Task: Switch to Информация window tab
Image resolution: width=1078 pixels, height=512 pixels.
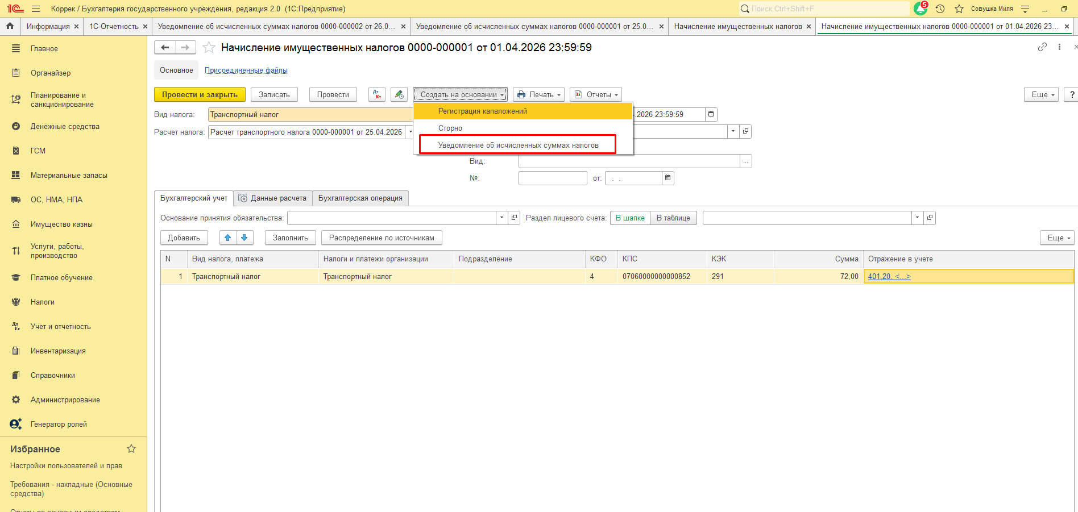Action: 48,26
